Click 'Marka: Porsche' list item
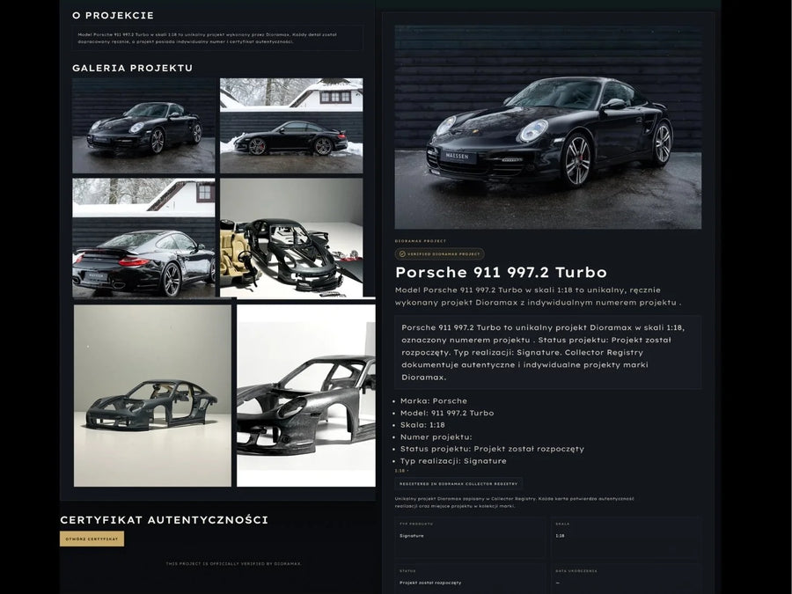This screenshot has width=792, height=594. pos(433,401)
